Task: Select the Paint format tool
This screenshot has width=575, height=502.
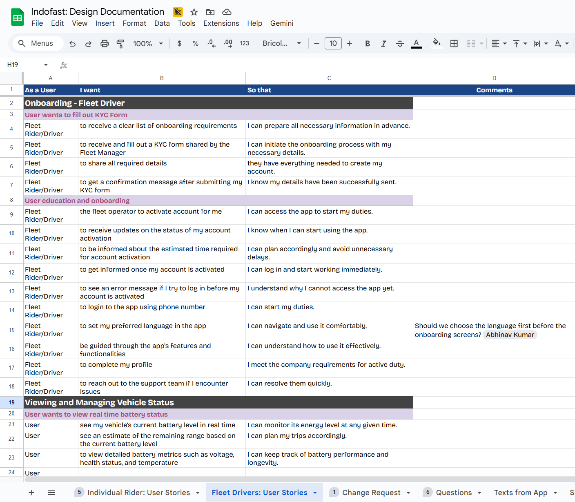Action: pyautogui.click(x=120, y=44)
